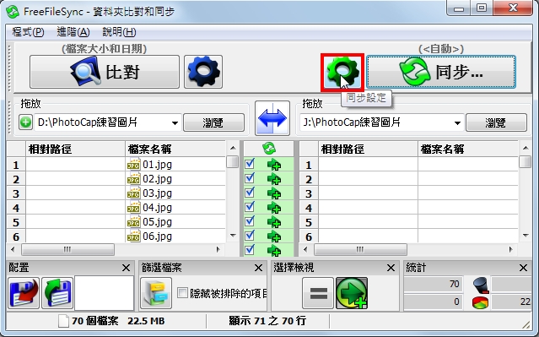Click the 顯示 71 之 70 行 status text
The width and height of the screenshot is (539, 337).
tap(267, 321)
